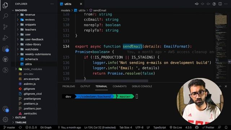Click the weekly-submissions folder

pos(38,54)
